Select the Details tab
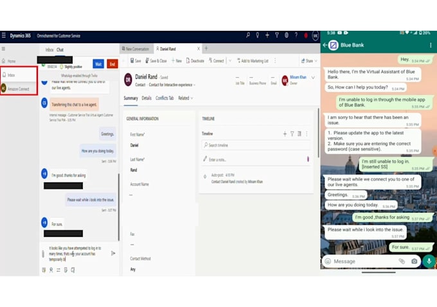The image size is (437, 307). (x=147, y=98)
